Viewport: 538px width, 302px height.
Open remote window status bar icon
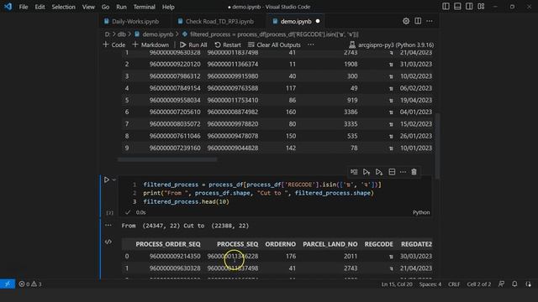8,284
